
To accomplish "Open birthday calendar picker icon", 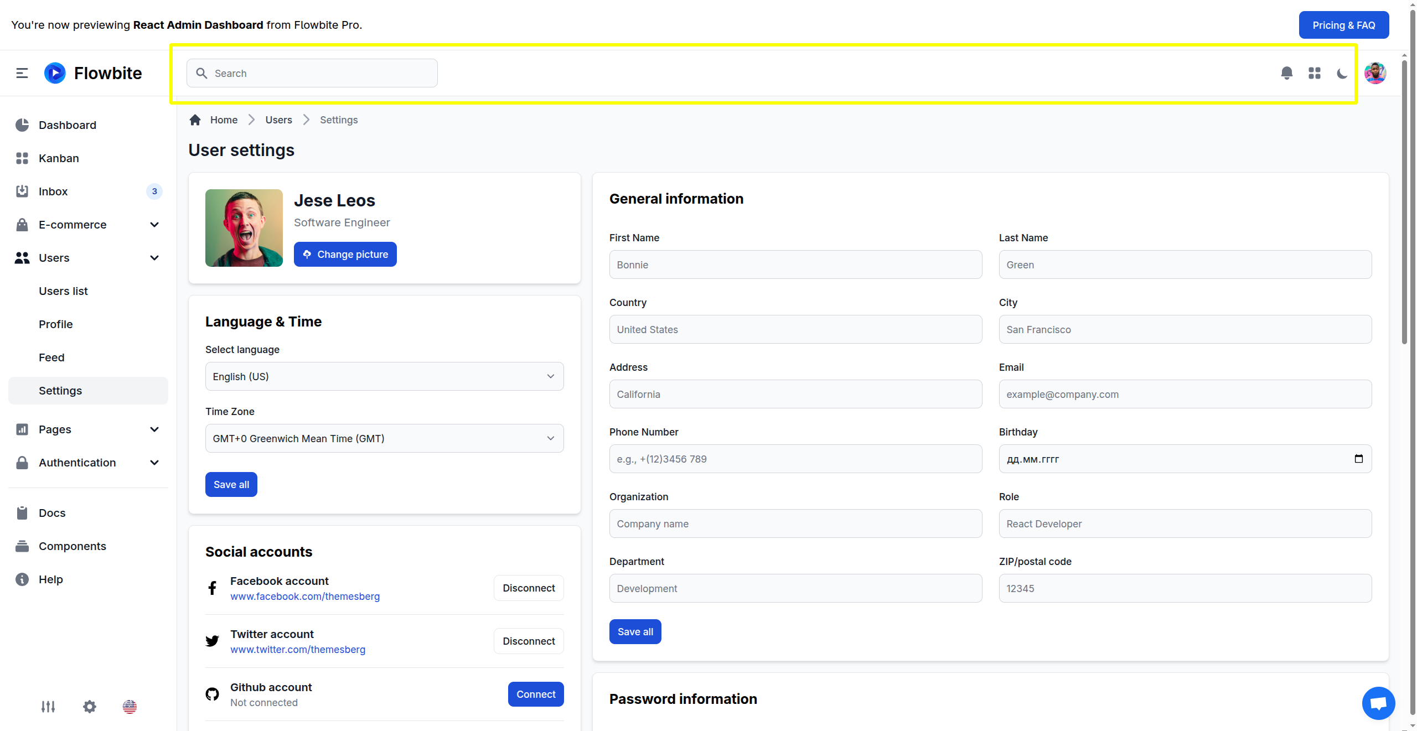I will point(1358,459).
